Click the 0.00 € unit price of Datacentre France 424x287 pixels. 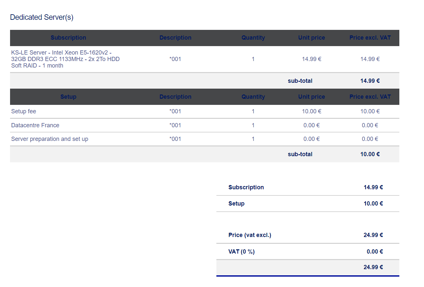tap(312, 125)
